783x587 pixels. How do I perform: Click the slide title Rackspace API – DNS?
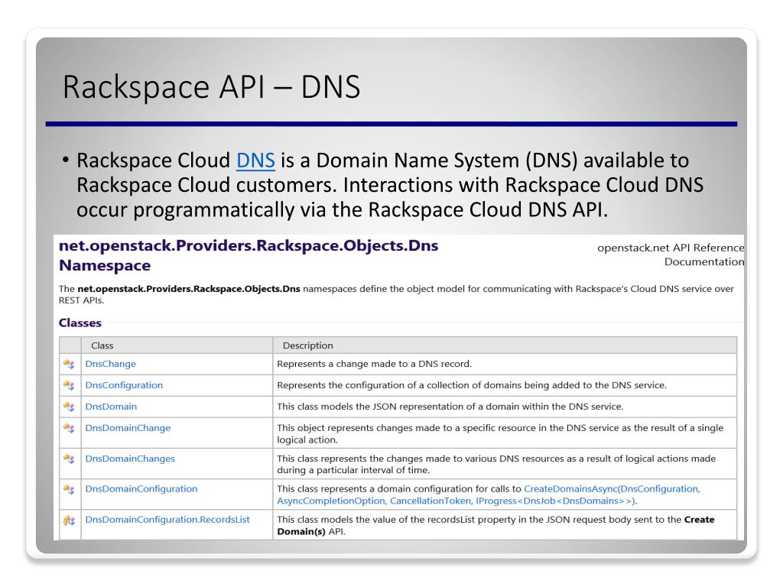pos(211,87)
